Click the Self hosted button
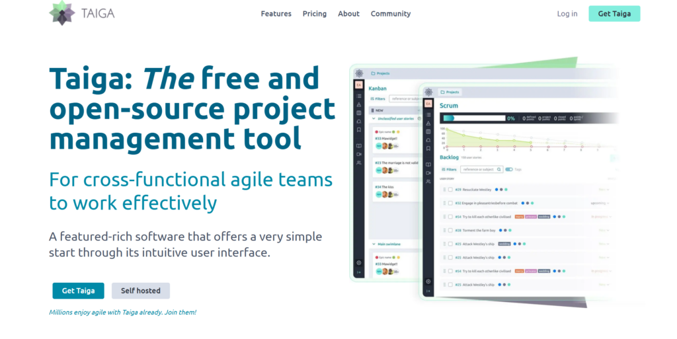 click(140, 291)
